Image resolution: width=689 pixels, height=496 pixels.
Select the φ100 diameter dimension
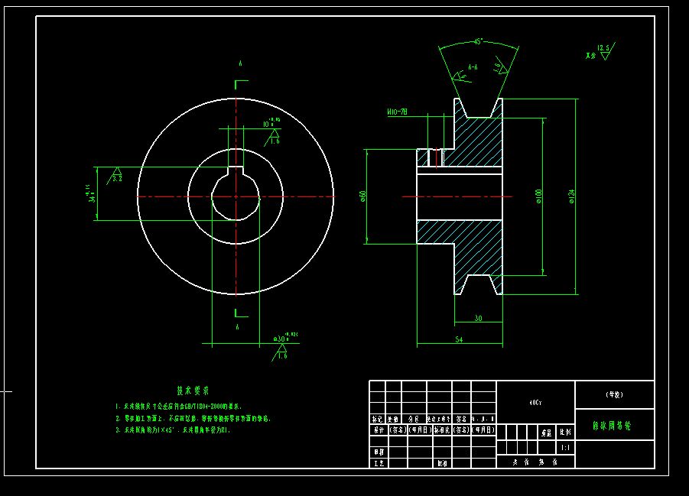(x=538, y=196)
